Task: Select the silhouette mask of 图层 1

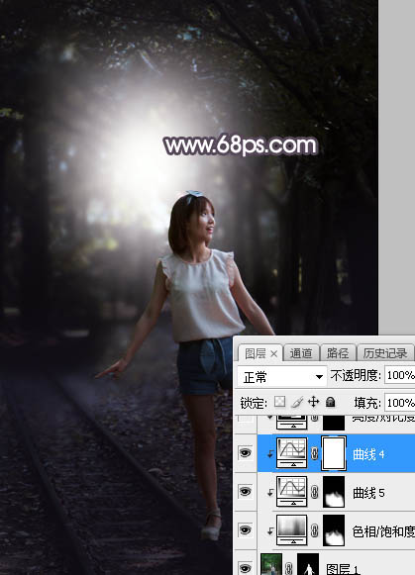Action: tap(308, 564)
